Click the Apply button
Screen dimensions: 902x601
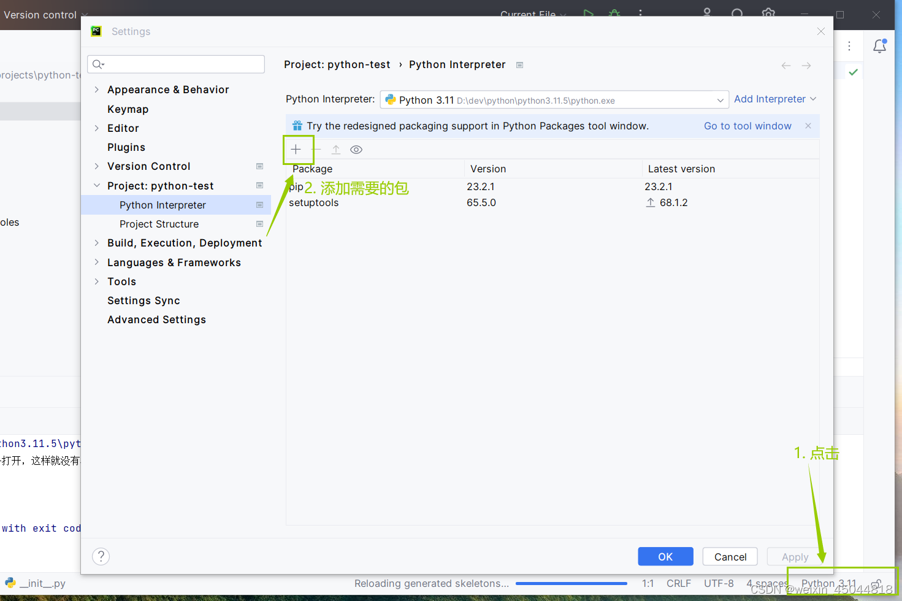tap(795, 556)
